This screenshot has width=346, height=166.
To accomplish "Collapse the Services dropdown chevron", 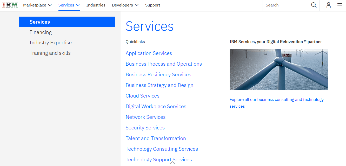I will (78, 5).
